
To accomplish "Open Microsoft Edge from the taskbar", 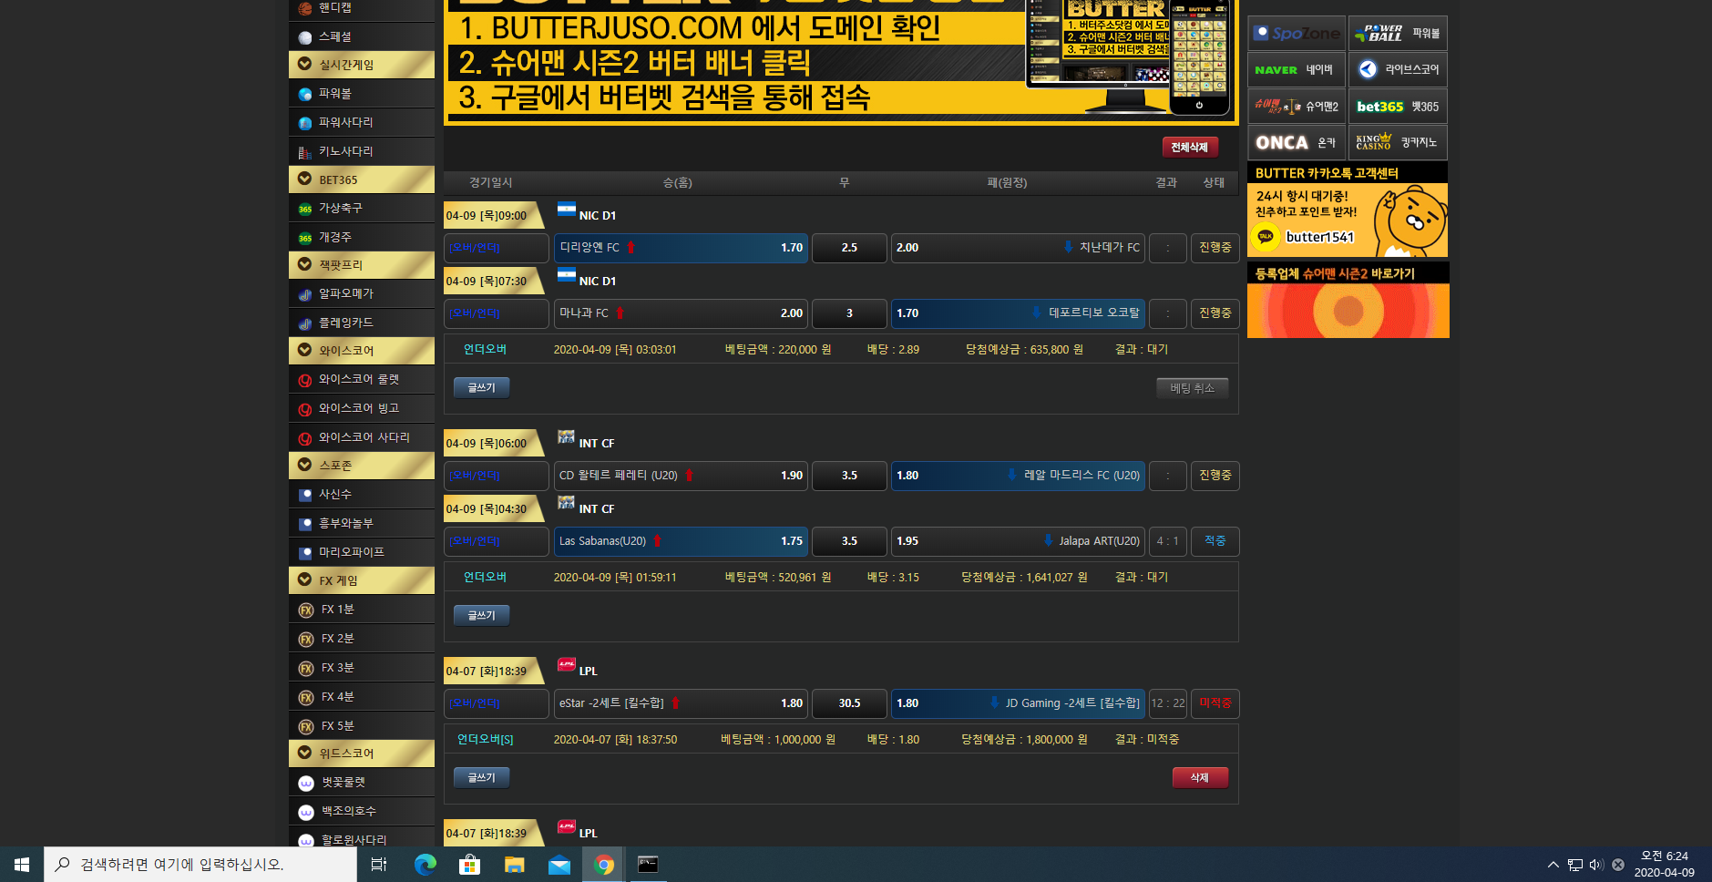I will click(x=425, y=865).
